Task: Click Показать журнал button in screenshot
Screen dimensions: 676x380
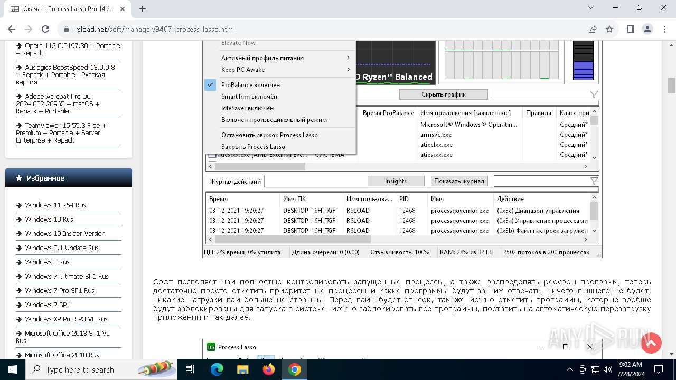Action: 459,181
